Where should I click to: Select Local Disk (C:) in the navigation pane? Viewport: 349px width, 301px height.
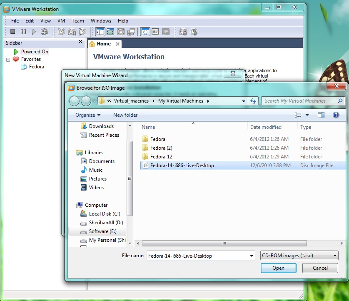pyautogui.click(x=105, y=214)
